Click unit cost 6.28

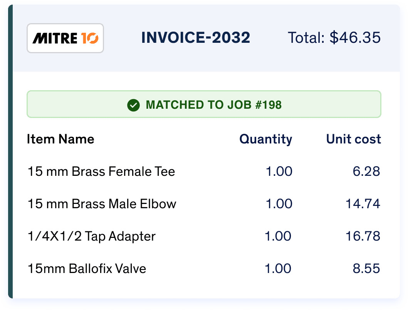click(x=366, y=171)
